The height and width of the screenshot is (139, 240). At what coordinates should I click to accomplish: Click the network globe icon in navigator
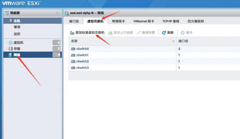10,55
